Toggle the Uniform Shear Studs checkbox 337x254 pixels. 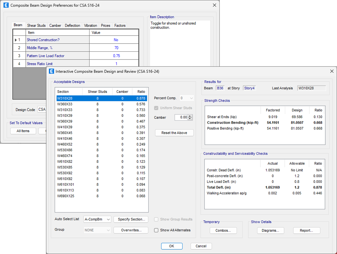click(156, 108)
